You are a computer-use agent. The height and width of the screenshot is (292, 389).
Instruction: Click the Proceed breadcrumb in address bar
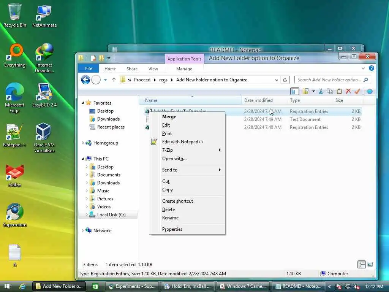[142, 80]
